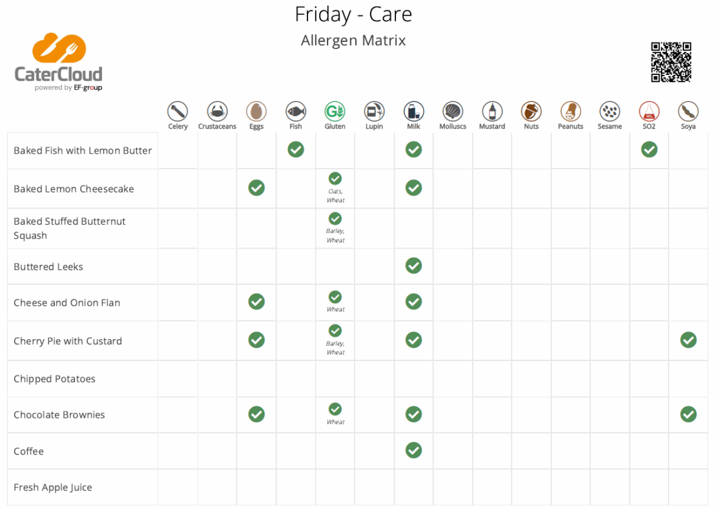Click the QR code image
Screen dimensions: 717x509
[x=671, y=62]
